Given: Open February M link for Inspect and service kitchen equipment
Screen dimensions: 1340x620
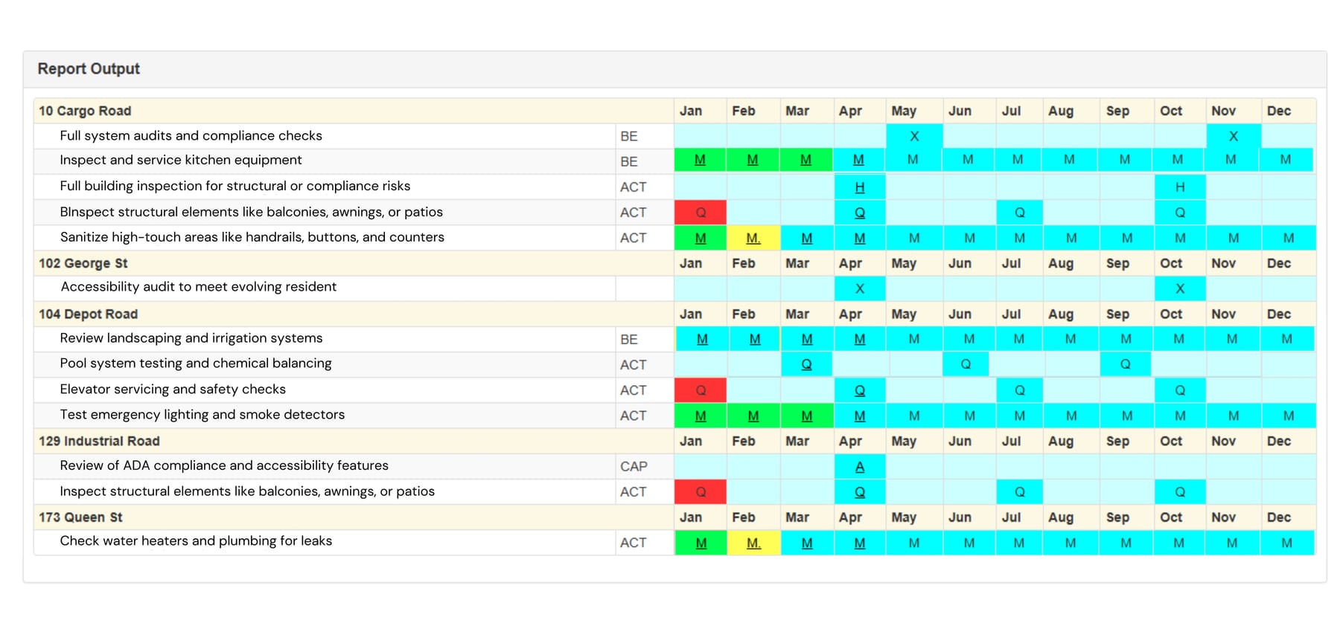Looking at the screenshot, I should point(753,160).
